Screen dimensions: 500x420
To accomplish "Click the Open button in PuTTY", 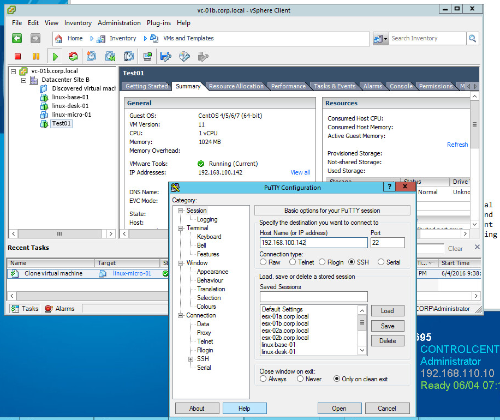I will pos(340,408).
